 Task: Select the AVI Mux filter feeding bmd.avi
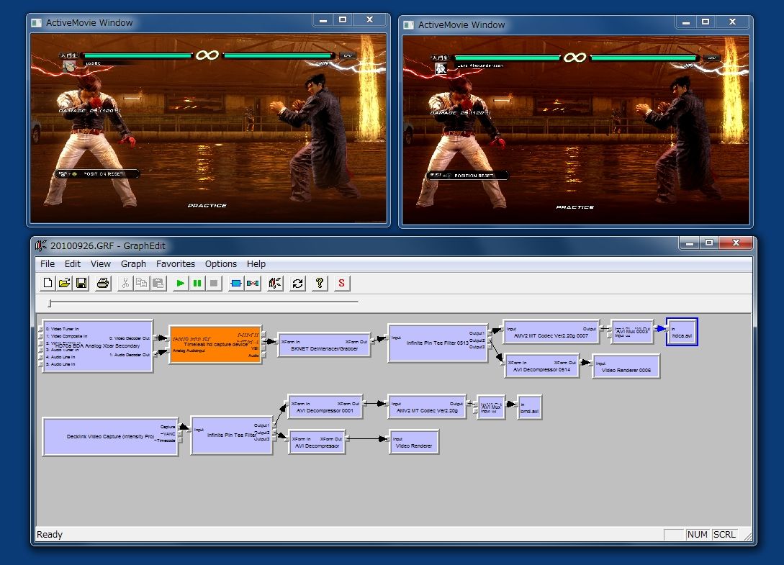pyautogui.click(x=491, y=407)
